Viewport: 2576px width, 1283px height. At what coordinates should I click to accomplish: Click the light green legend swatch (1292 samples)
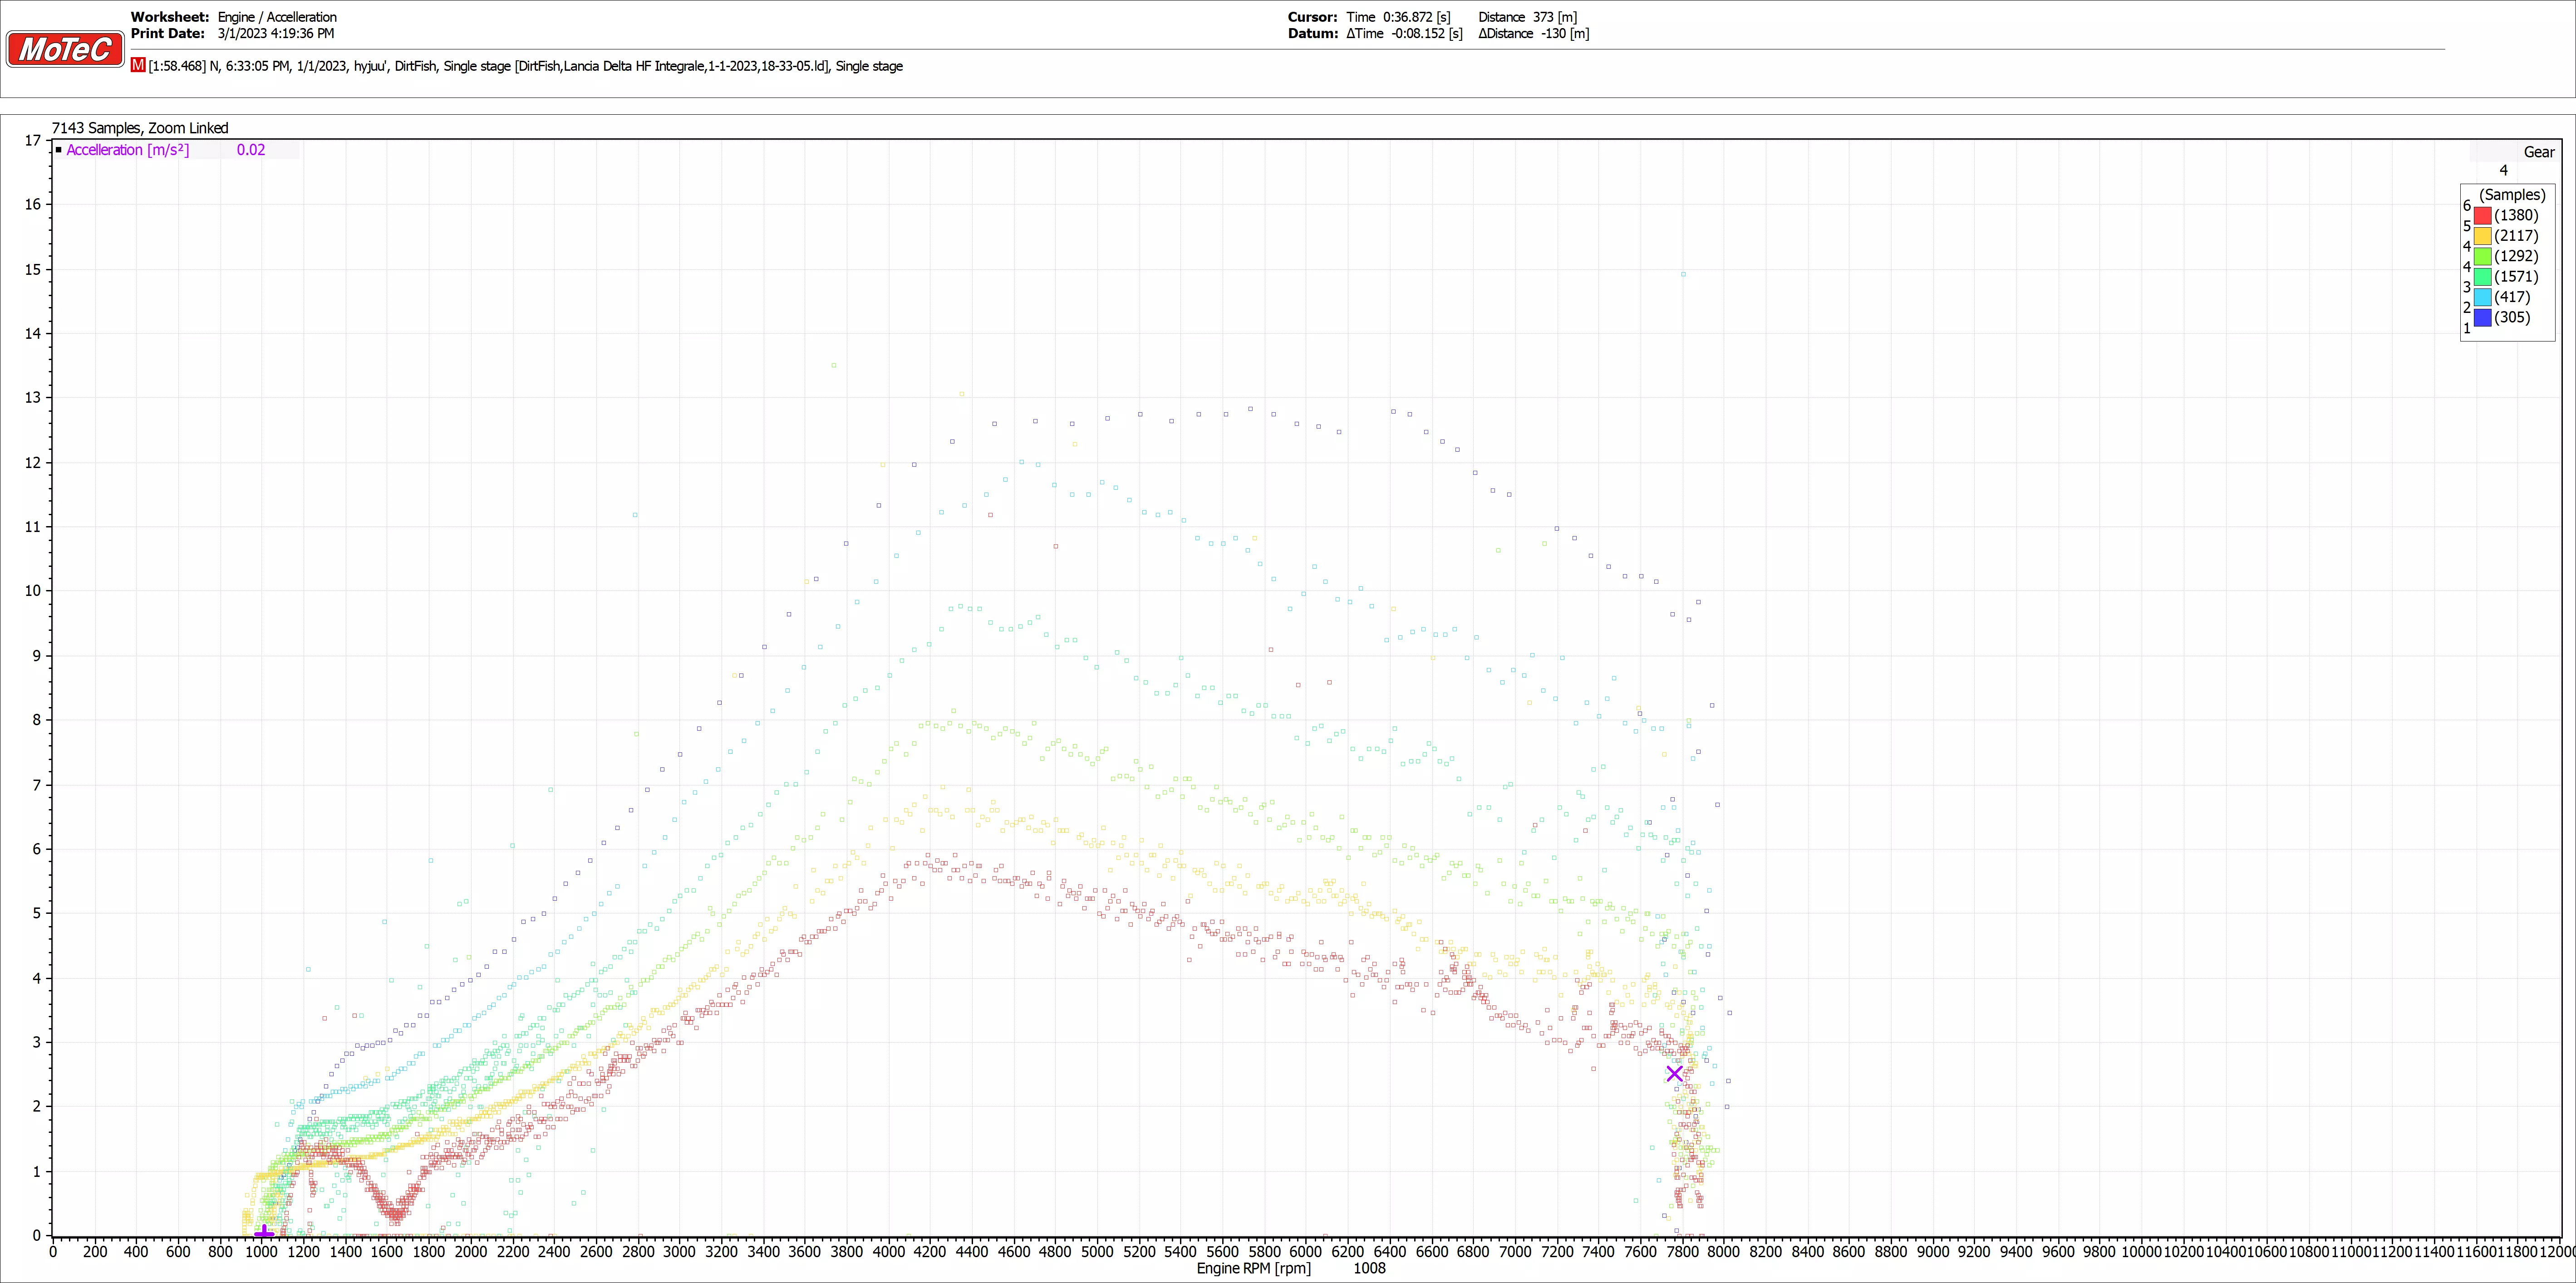click(2483, 257)
